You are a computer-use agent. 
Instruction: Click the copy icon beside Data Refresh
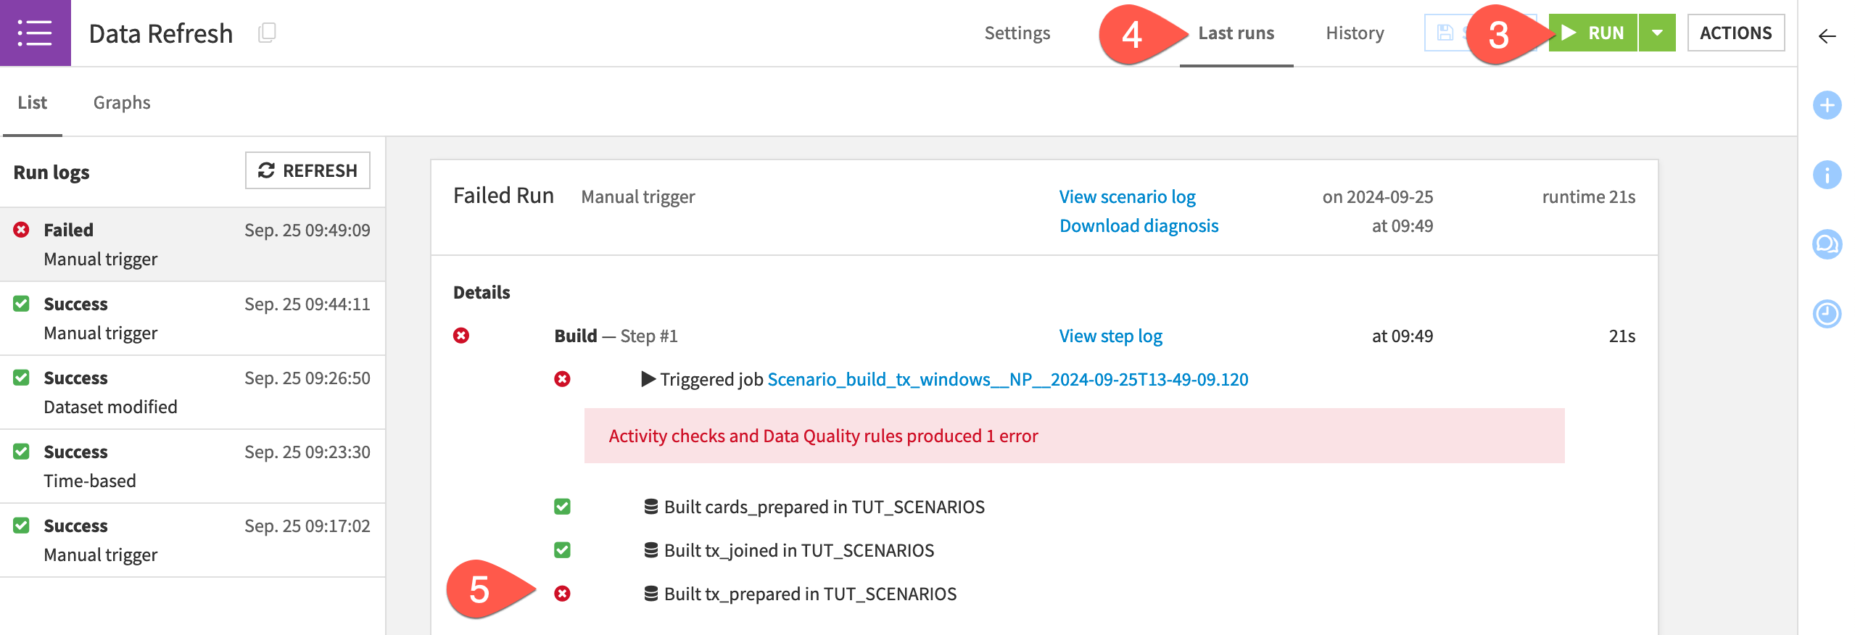pos(267,33)
